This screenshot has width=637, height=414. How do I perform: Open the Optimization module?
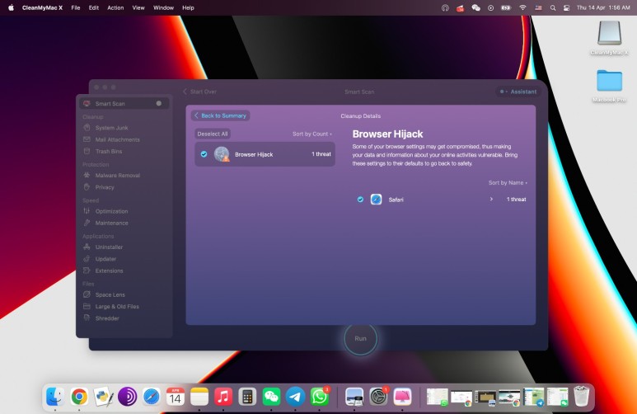111,211
